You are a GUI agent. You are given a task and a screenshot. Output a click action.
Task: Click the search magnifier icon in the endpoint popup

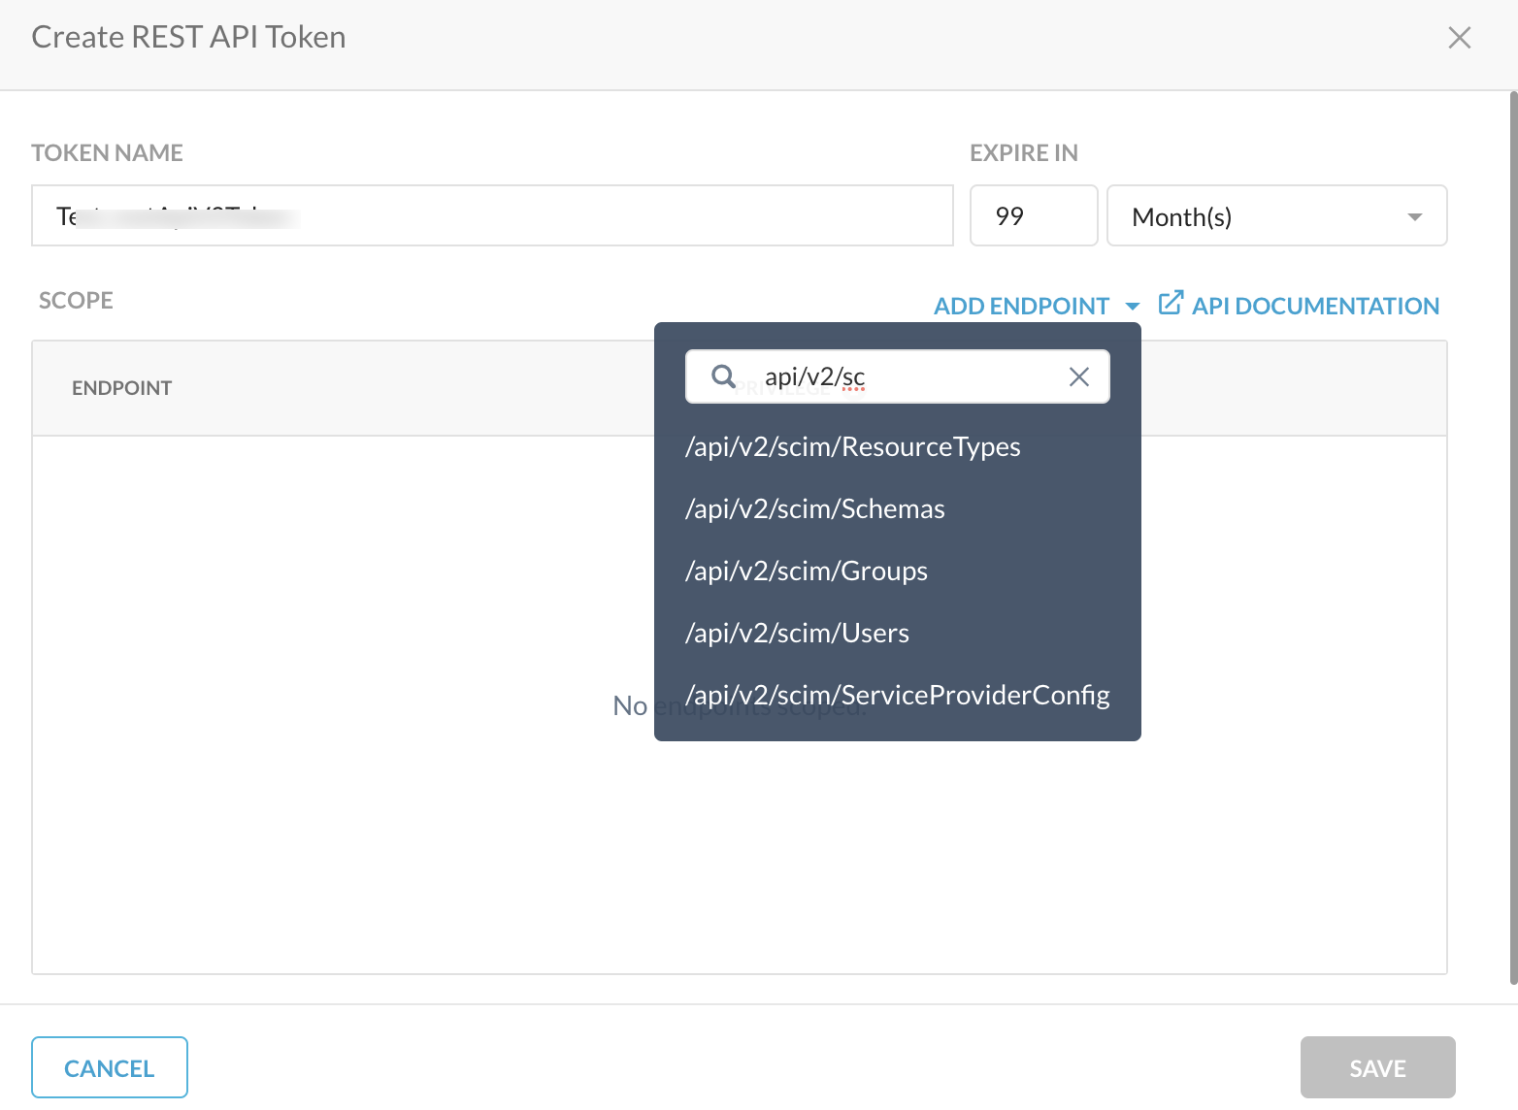[723, 376]
